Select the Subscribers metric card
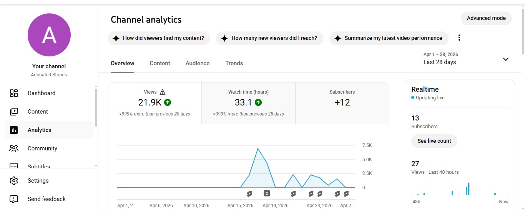Screen dimensions: 525x211 [342, 103]
